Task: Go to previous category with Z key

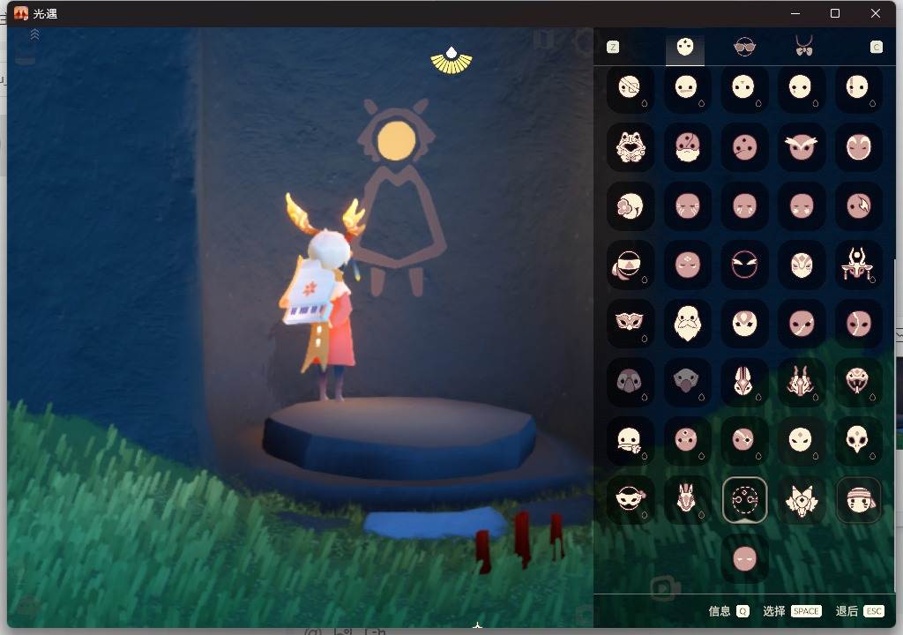Action: (613, 48)
